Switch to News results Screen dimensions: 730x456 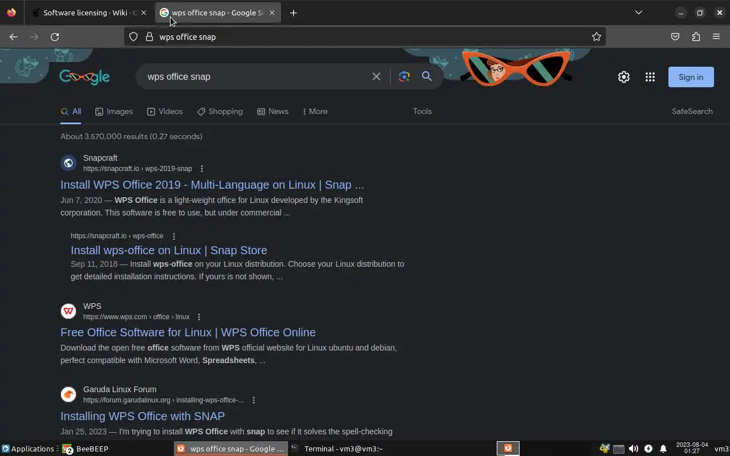[x=273, y=111]
